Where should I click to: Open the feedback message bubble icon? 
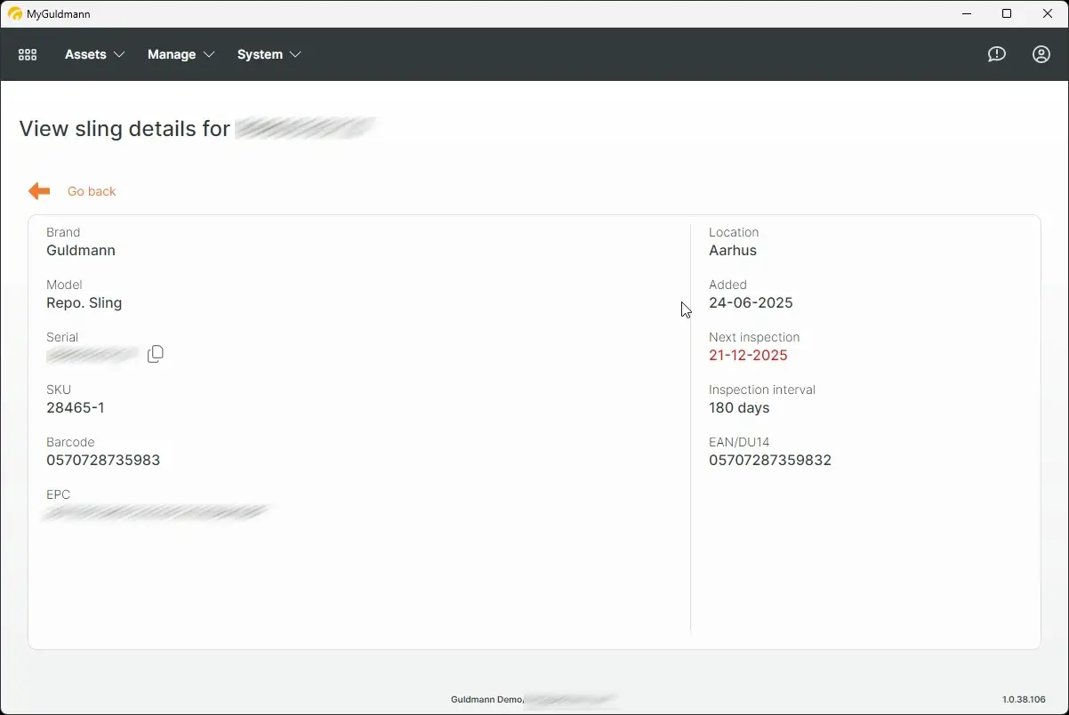[997, 54]
